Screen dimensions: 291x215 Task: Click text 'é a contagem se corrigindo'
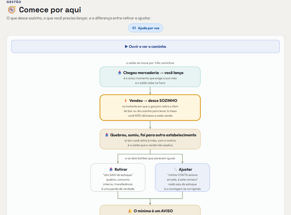click(x=182, y=189)
